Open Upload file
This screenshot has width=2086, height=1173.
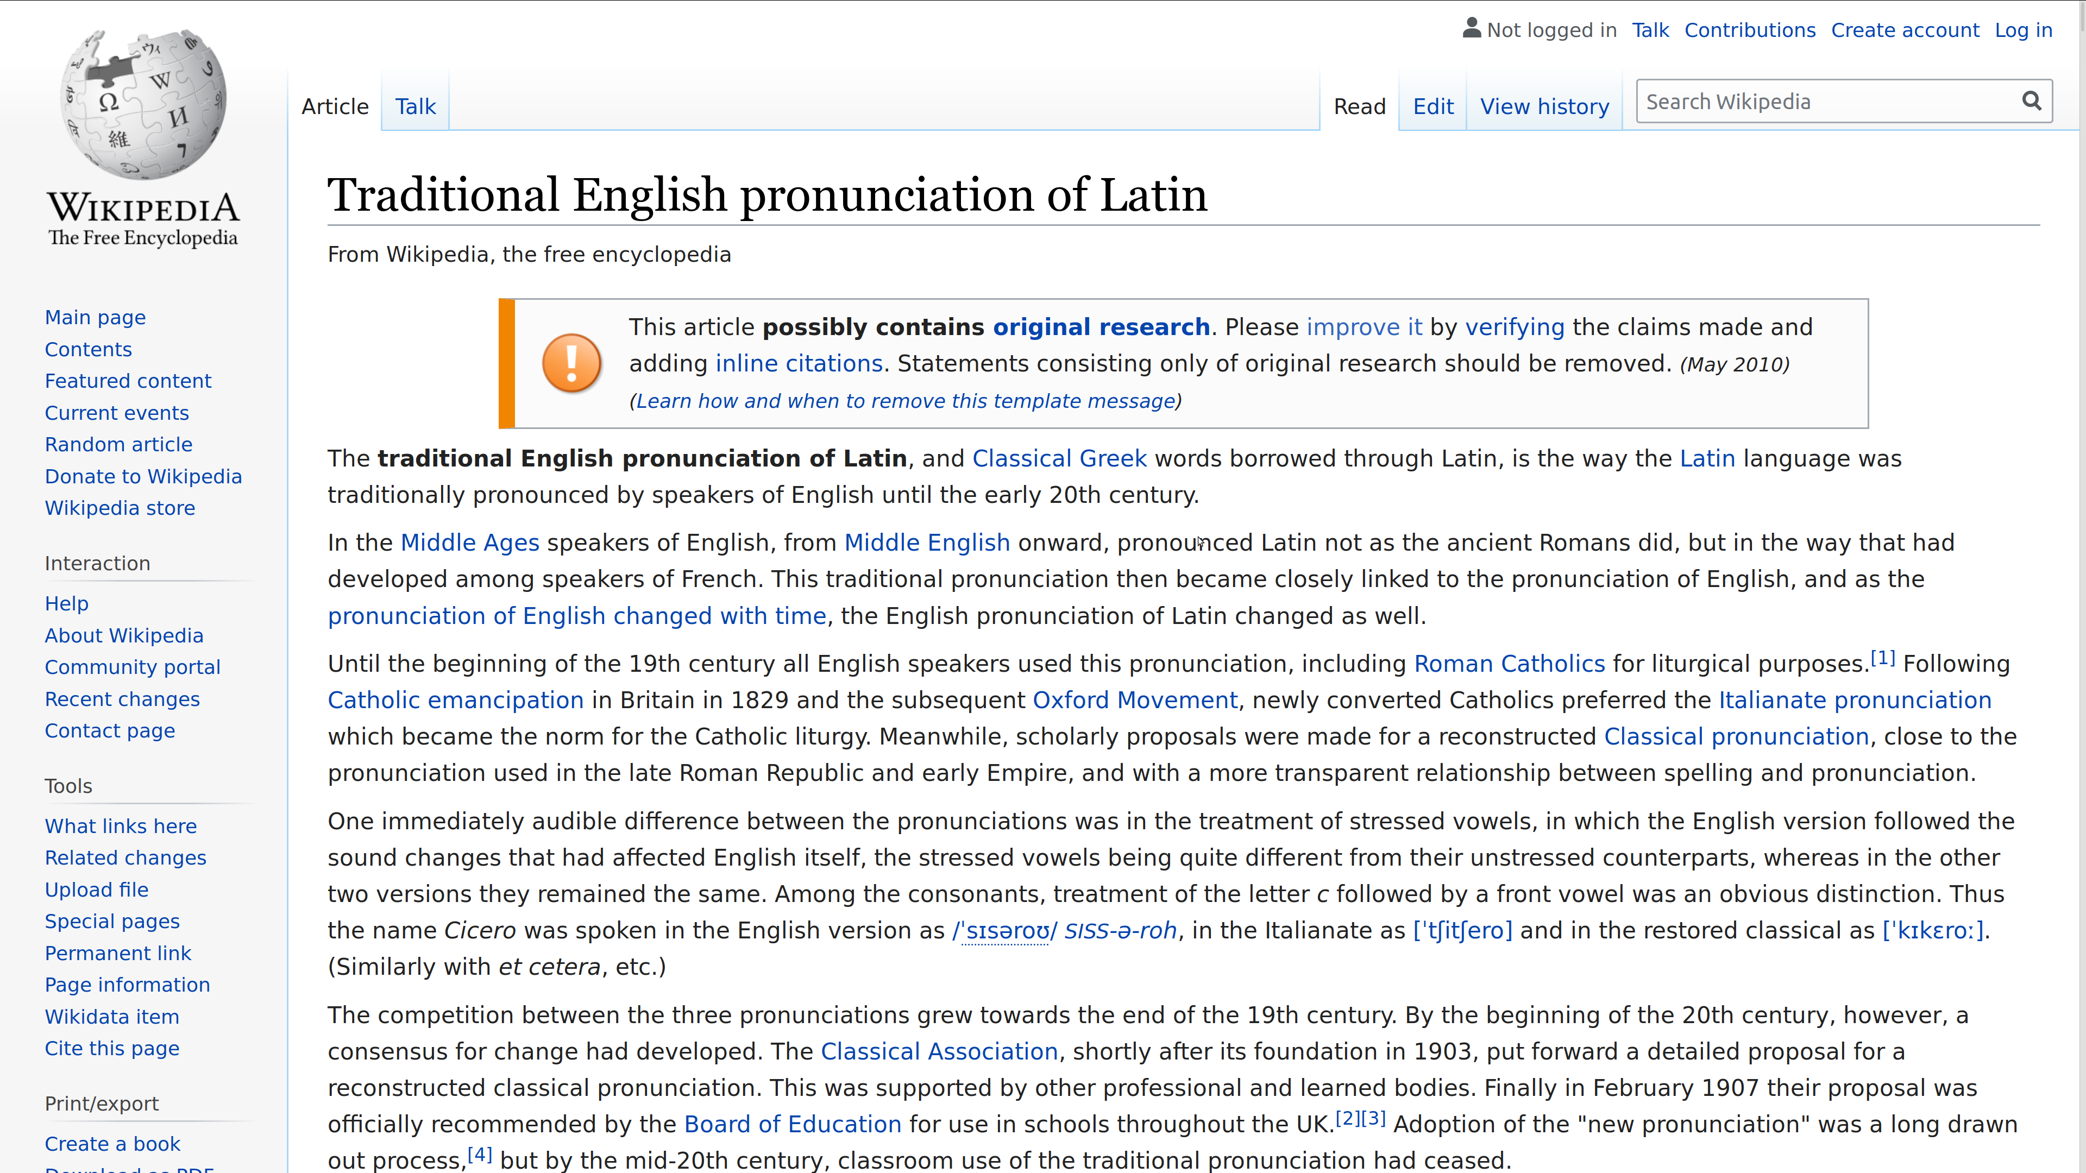(x=96, y=890)
